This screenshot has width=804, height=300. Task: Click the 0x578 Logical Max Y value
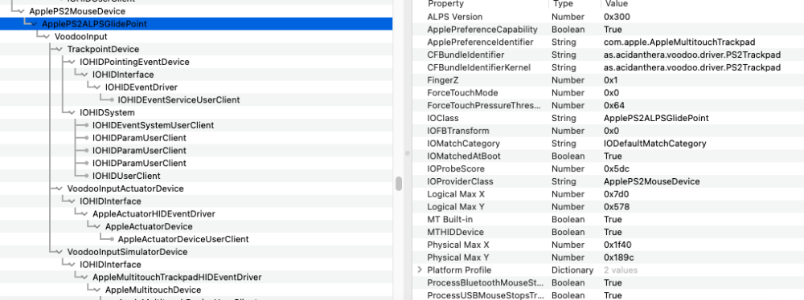coord(617,207)
